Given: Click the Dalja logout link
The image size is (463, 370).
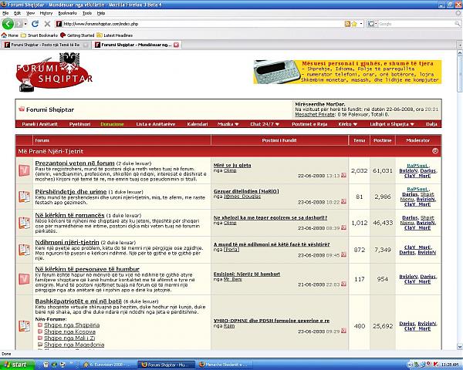Looking at the screenshot, I should [431, 124].
